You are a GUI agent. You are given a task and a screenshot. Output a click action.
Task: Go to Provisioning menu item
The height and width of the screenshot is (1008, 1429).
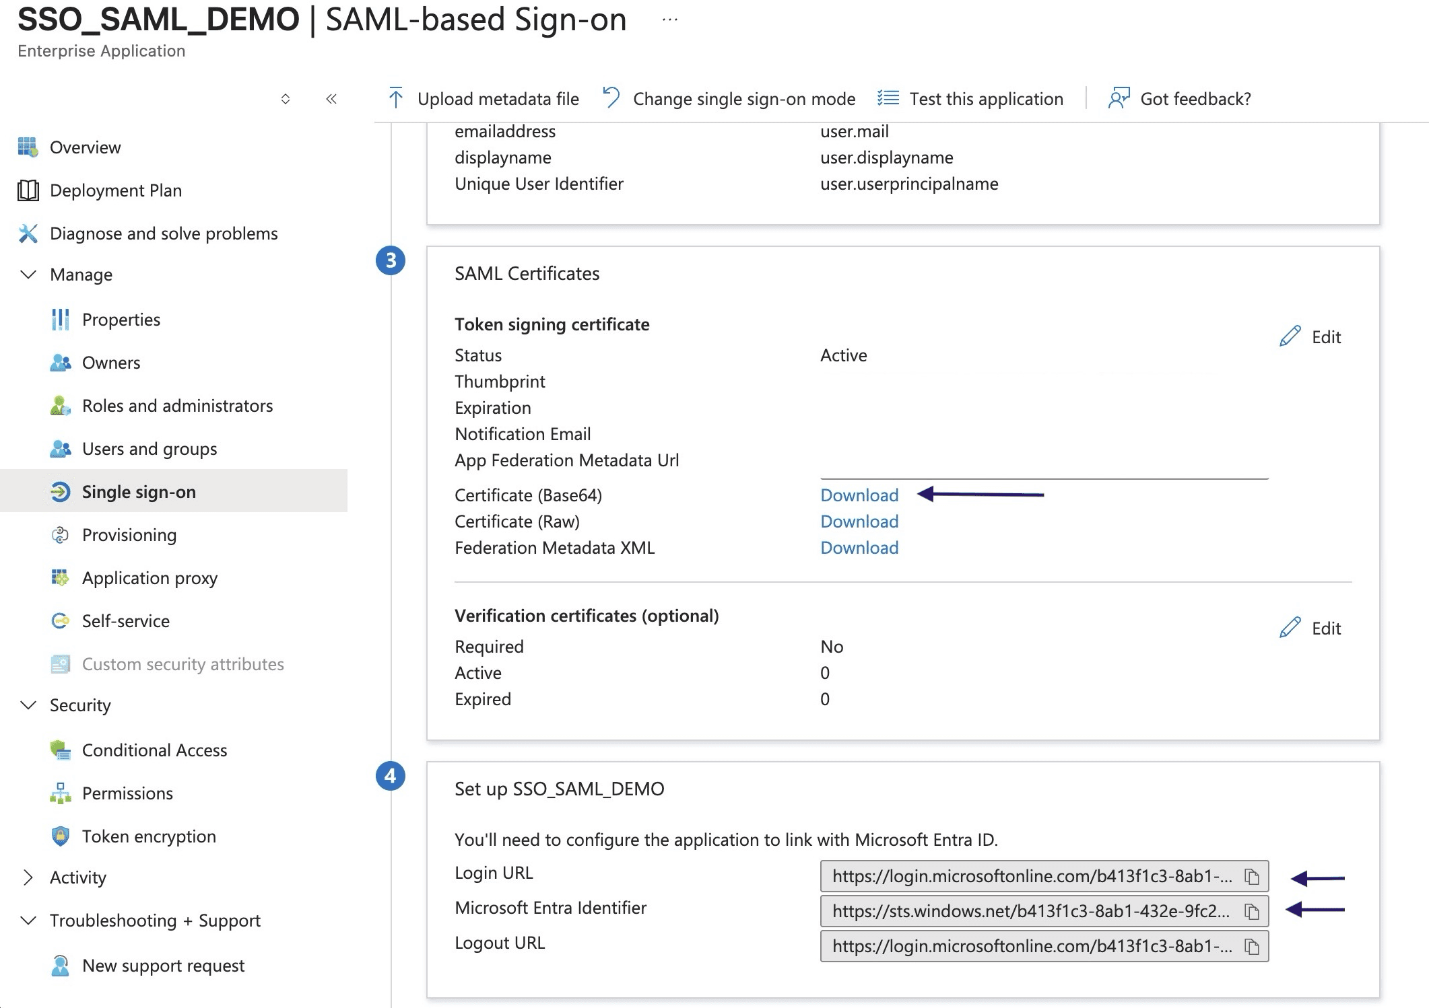coord(129,535)
